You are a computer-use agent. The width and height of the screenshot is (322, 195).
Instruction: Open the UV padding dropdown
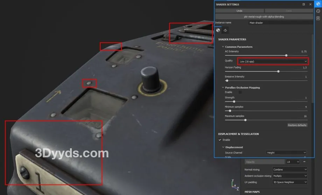289,182
